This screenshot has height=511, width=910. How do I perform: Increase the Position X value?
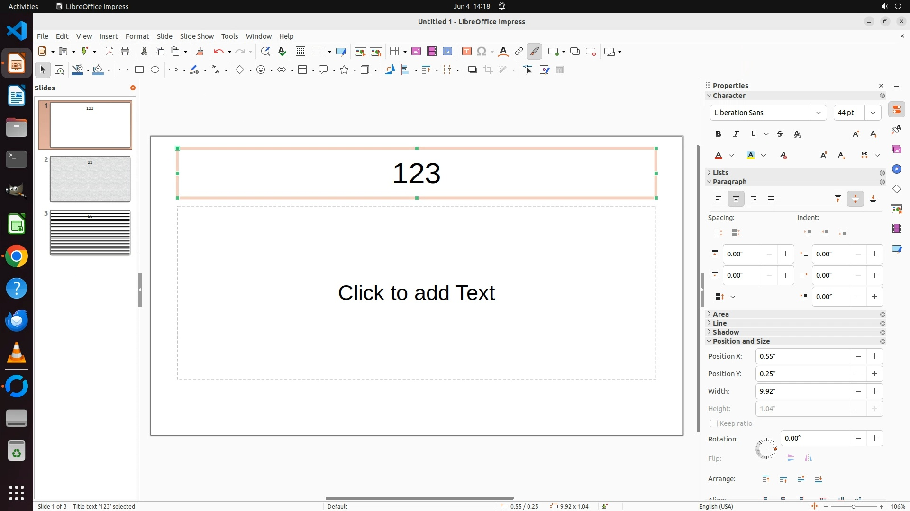click(x=874, y=356)
